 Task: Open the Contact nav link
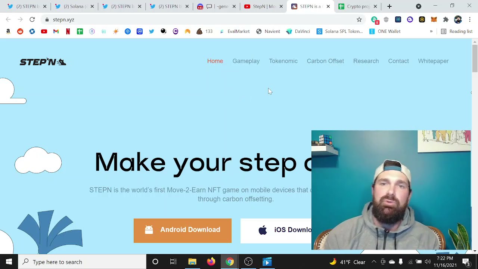point(398,61)
